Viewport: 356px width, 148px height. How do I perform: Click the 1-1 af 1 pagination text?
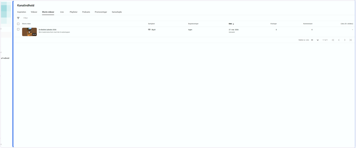click(x=325, y=40)
